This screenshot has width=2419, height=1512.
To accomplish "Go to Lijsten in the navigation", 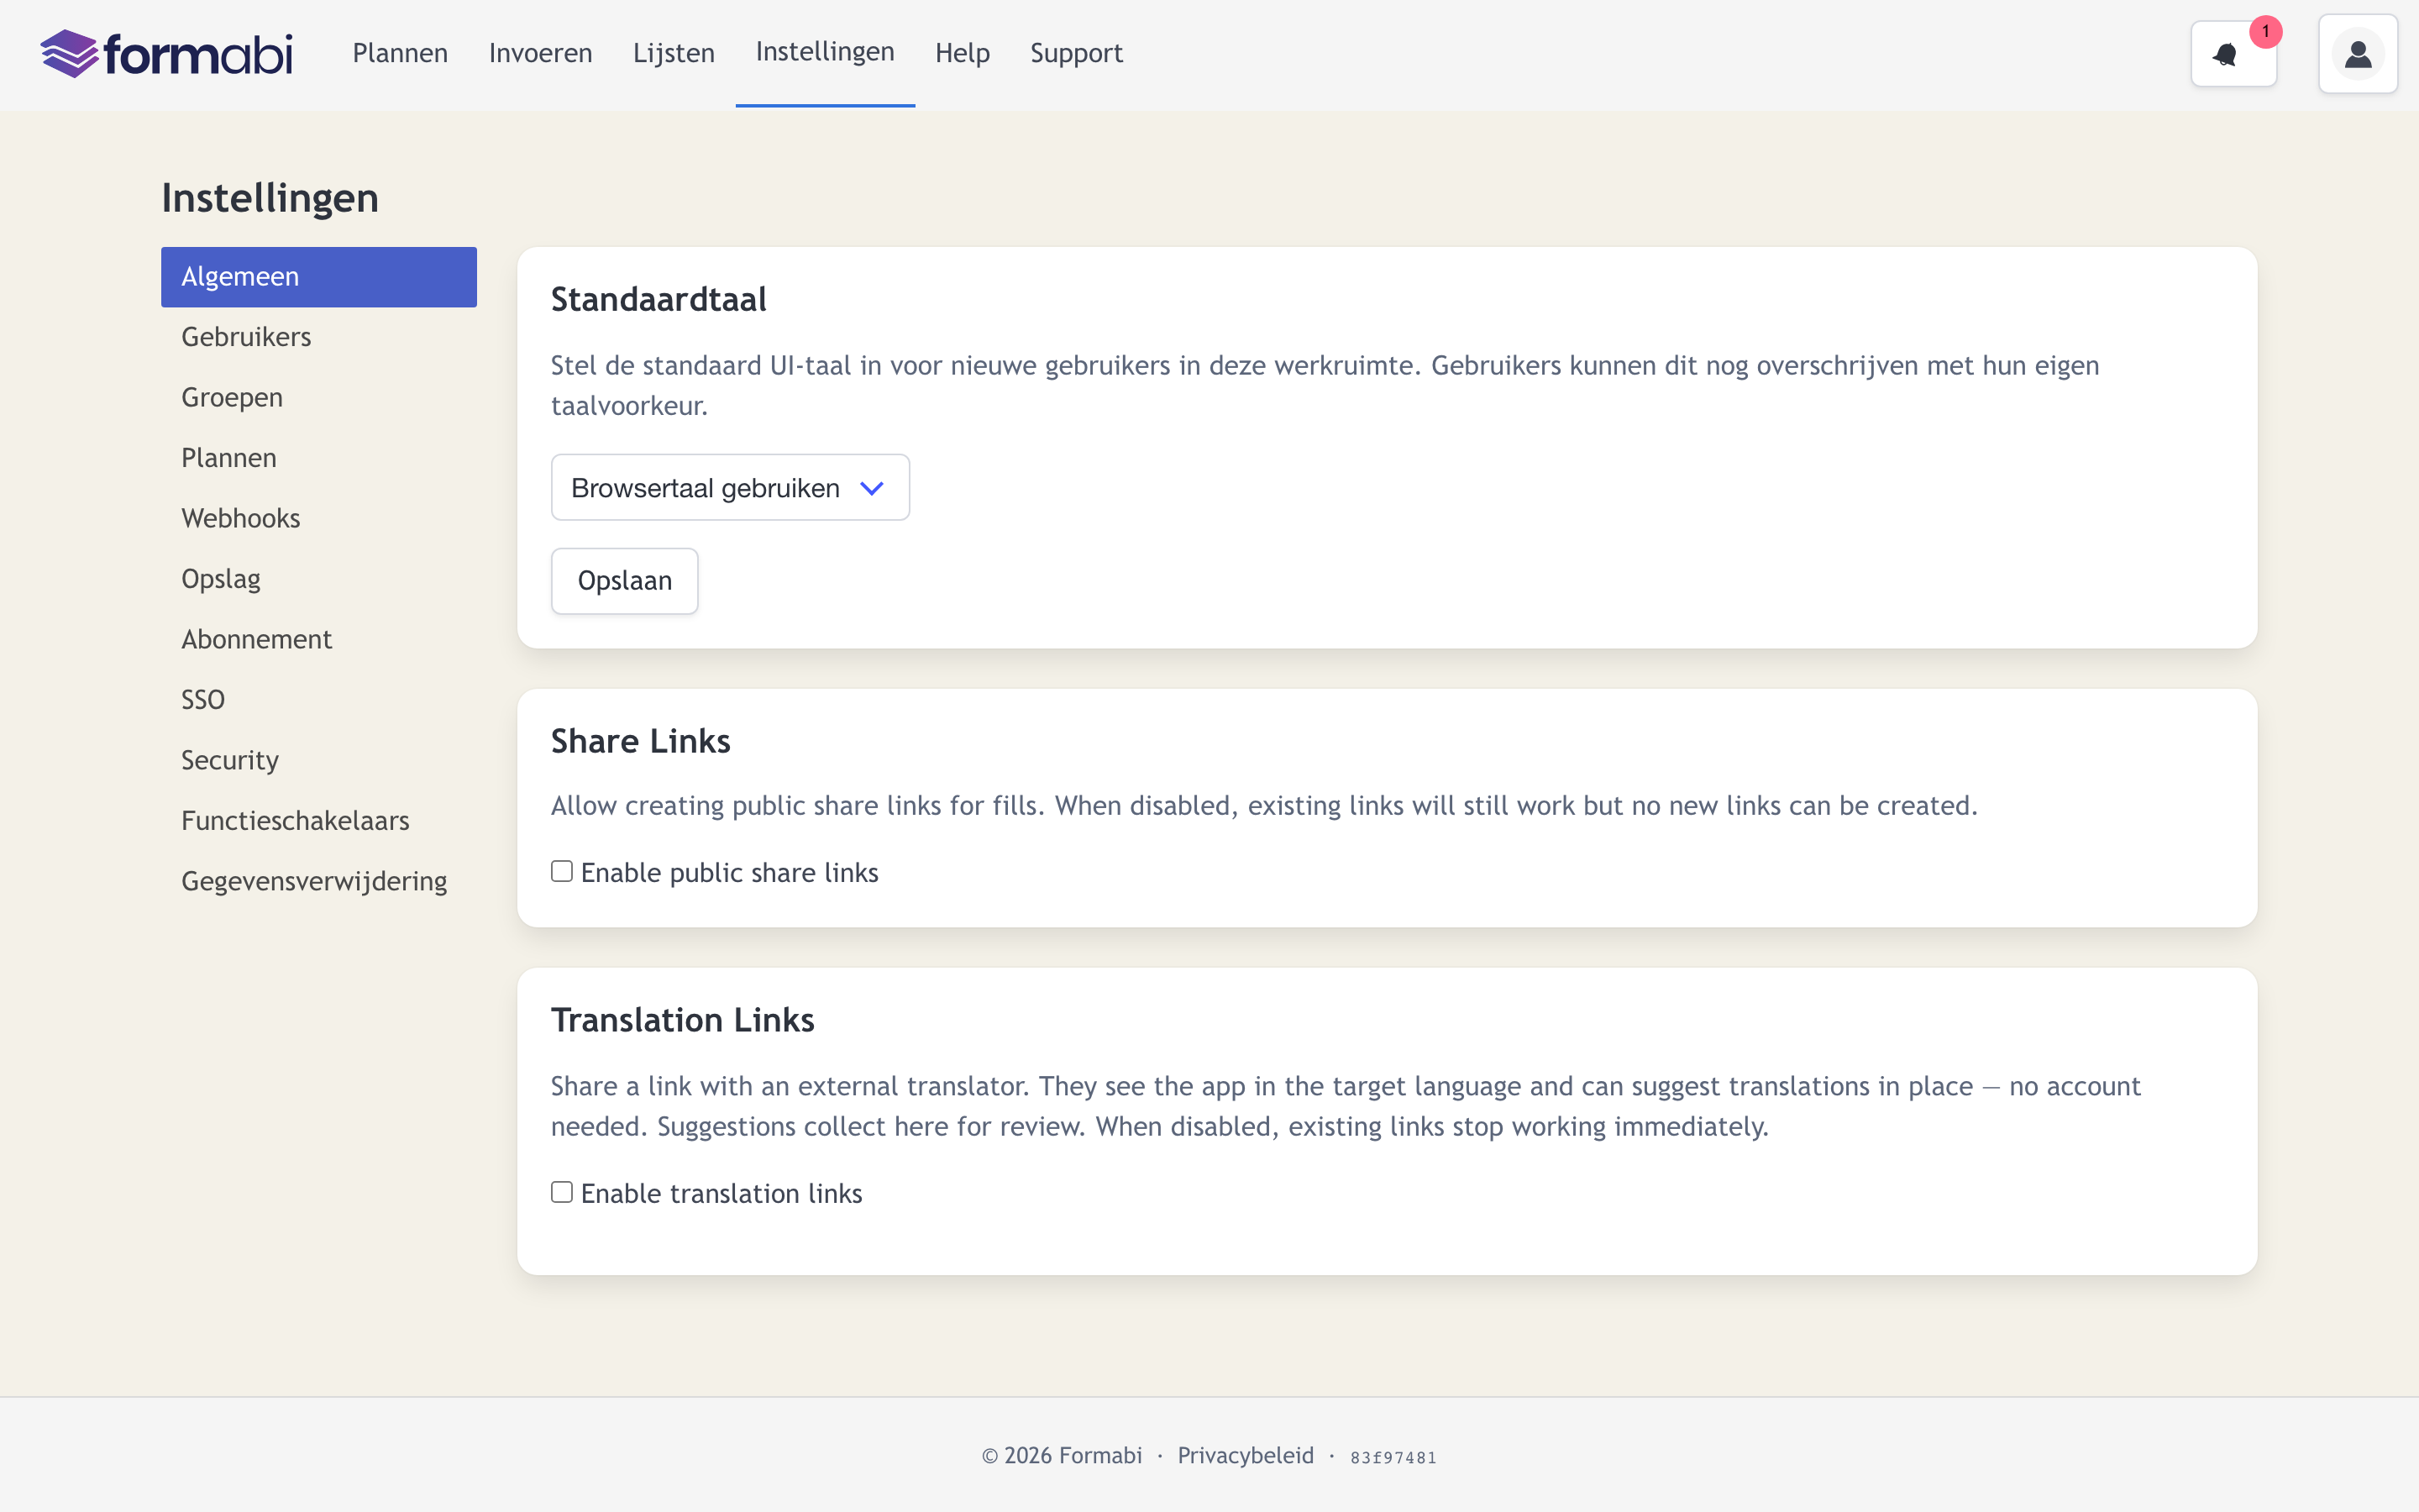I will [674, 53].
